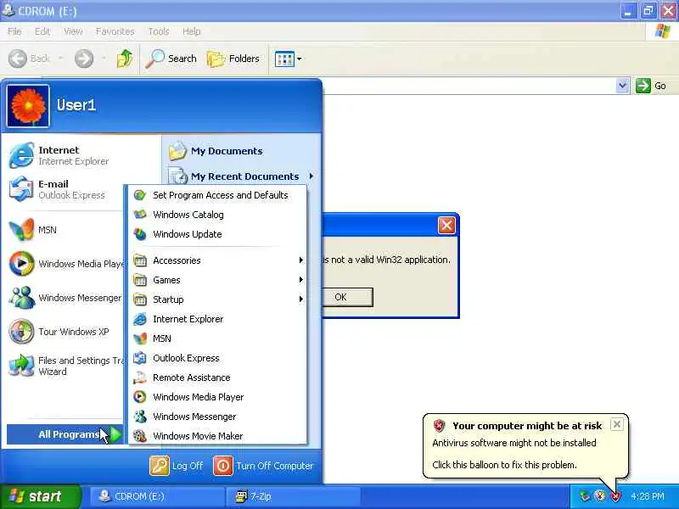The width and height of the screenshot is (679, 509).
Task: Click Set Program Access and Defaults
Action: pyautogui.click(x=217, y=195)
